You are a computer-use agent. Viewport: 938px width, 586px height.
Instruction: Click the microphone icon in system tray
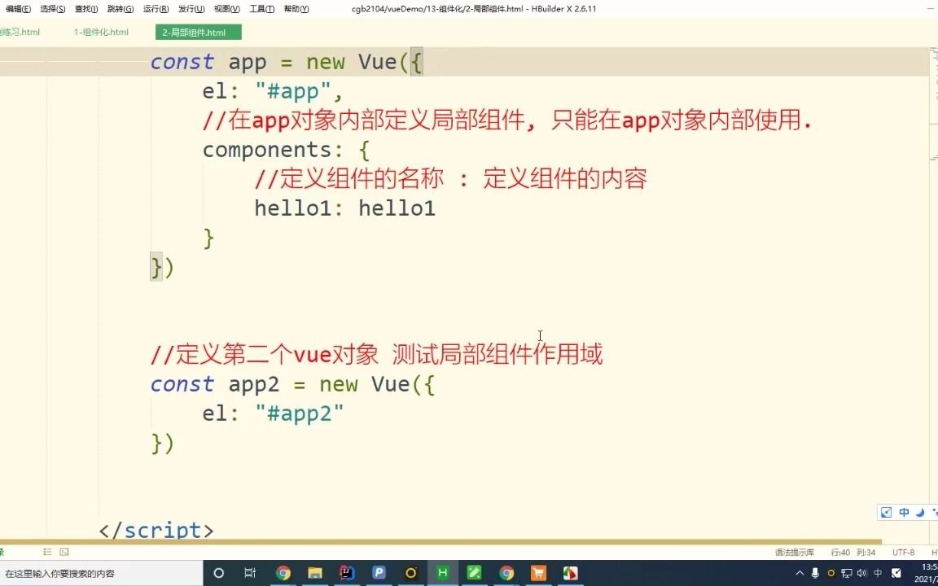point(816,573)
